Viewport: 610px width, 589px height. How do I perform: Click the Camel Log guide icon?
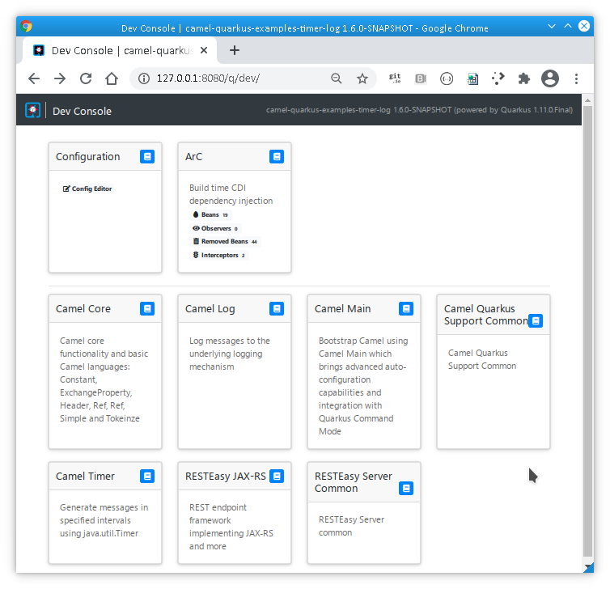[277, 309]
